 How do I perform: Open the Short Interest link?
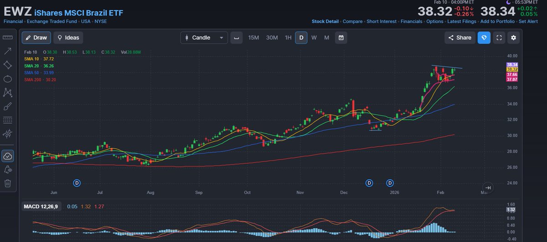click(x=382, y=21)
